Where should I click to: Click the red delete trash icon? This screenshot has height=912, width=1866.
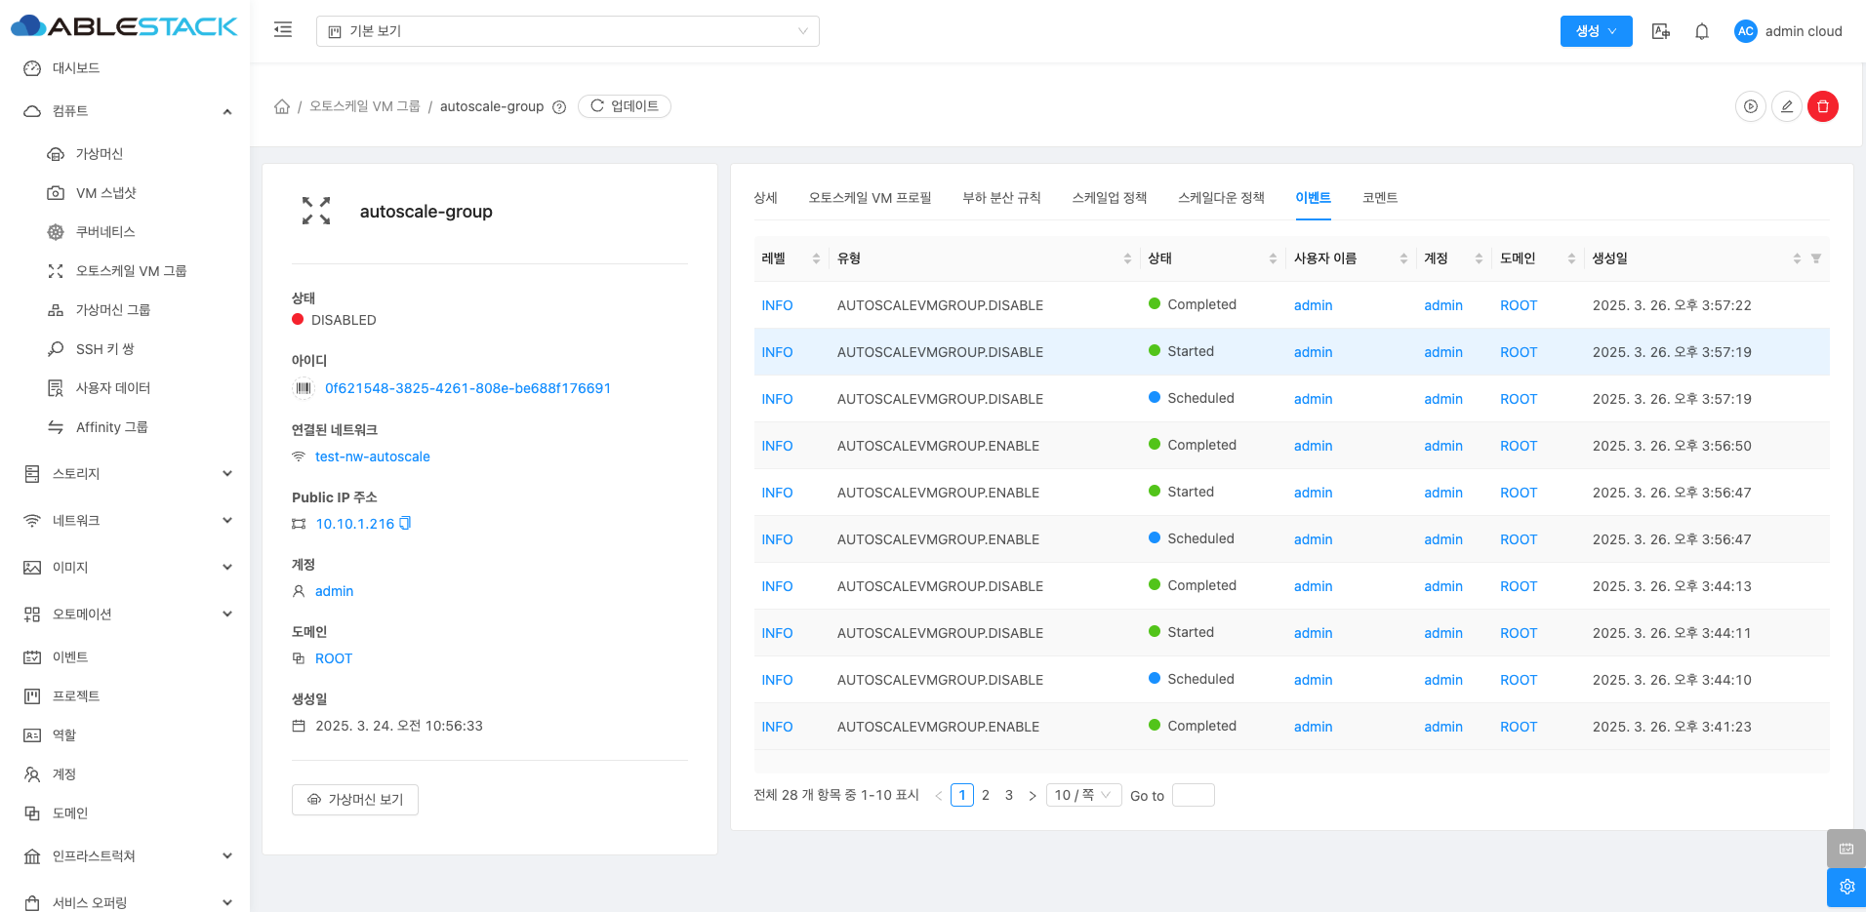pyautogui.click(x=1822, y=106)
